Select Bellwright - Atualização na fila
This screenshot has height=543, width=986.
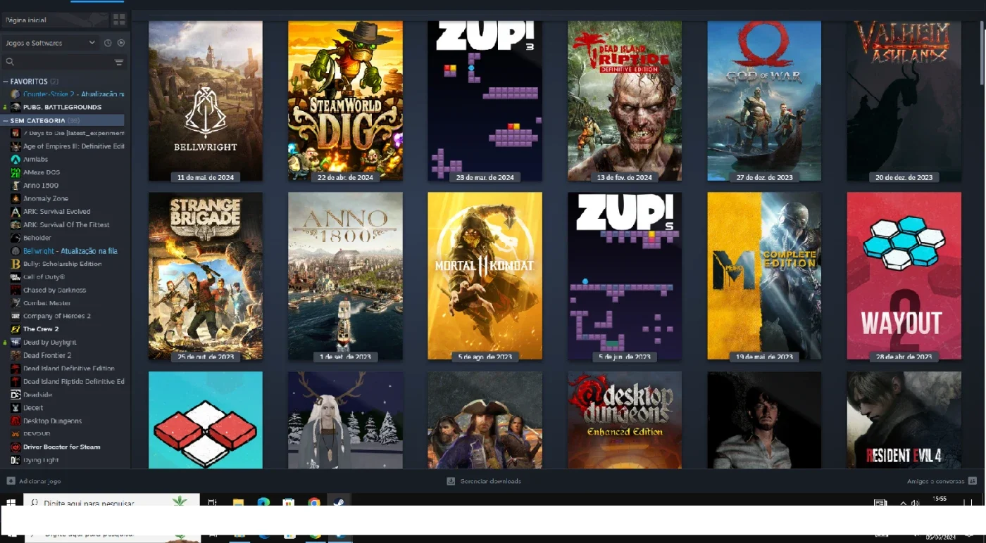click(70, 251)
